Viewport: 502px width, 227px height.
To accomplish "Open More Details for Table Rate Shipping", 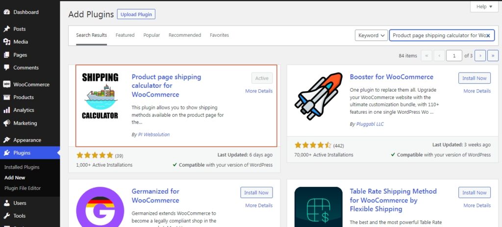I will coord(477,205).
